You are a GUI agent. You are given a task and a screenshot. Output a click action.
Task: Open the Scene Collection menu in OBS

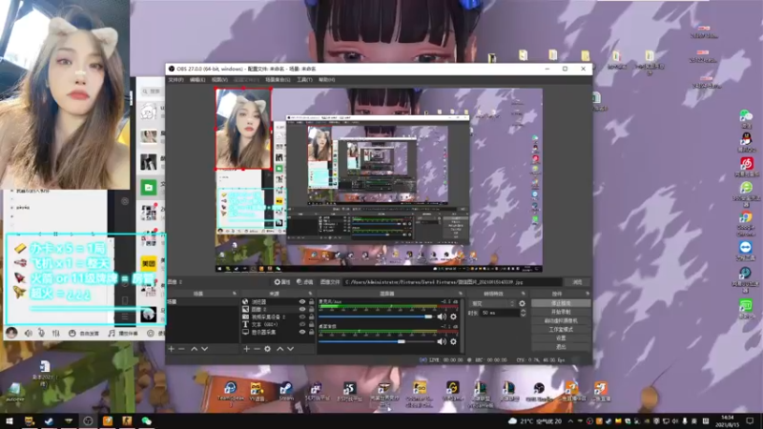click(x=278, y=80)
